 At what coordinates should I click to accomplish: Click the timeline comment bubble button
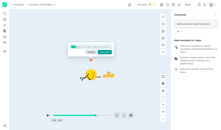click(131, 115)
